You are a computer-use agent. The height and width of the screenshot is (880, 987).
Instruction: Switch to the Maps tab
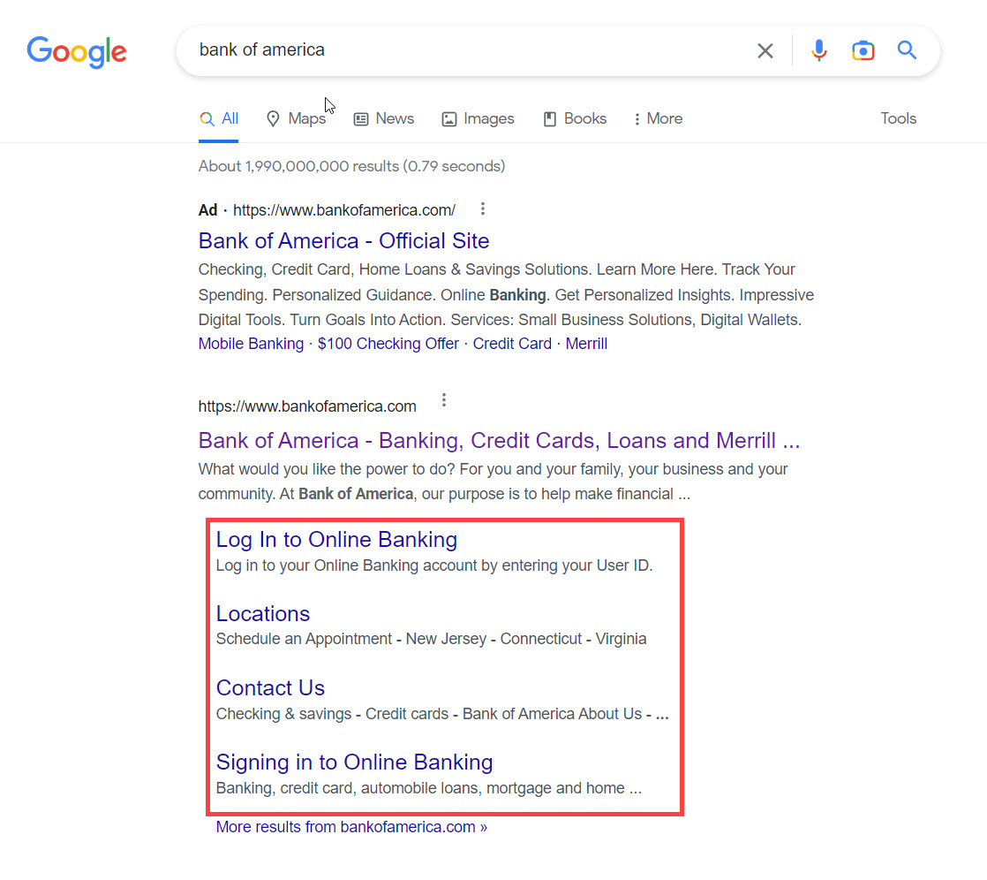point(296,118)
